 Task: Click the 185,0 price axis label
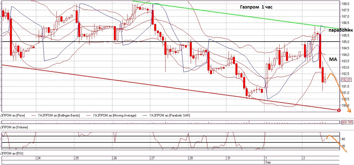click(x=345, y=42)
